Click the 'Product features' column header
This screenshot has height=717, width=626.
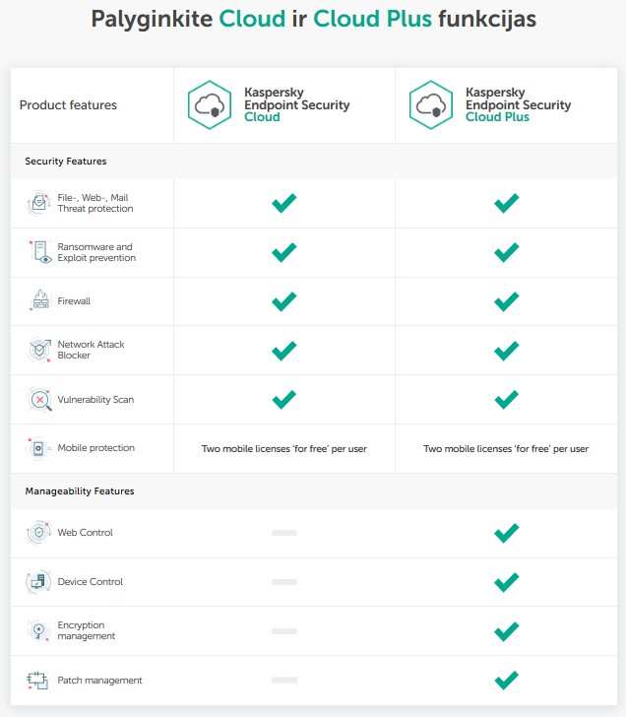pos(68,105)
